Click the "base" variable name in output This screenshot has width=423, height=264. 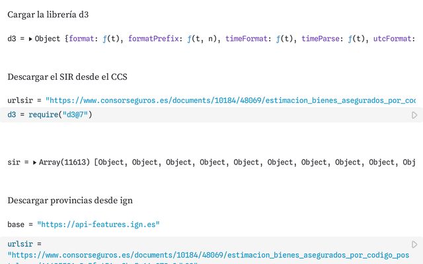point(16,224)
